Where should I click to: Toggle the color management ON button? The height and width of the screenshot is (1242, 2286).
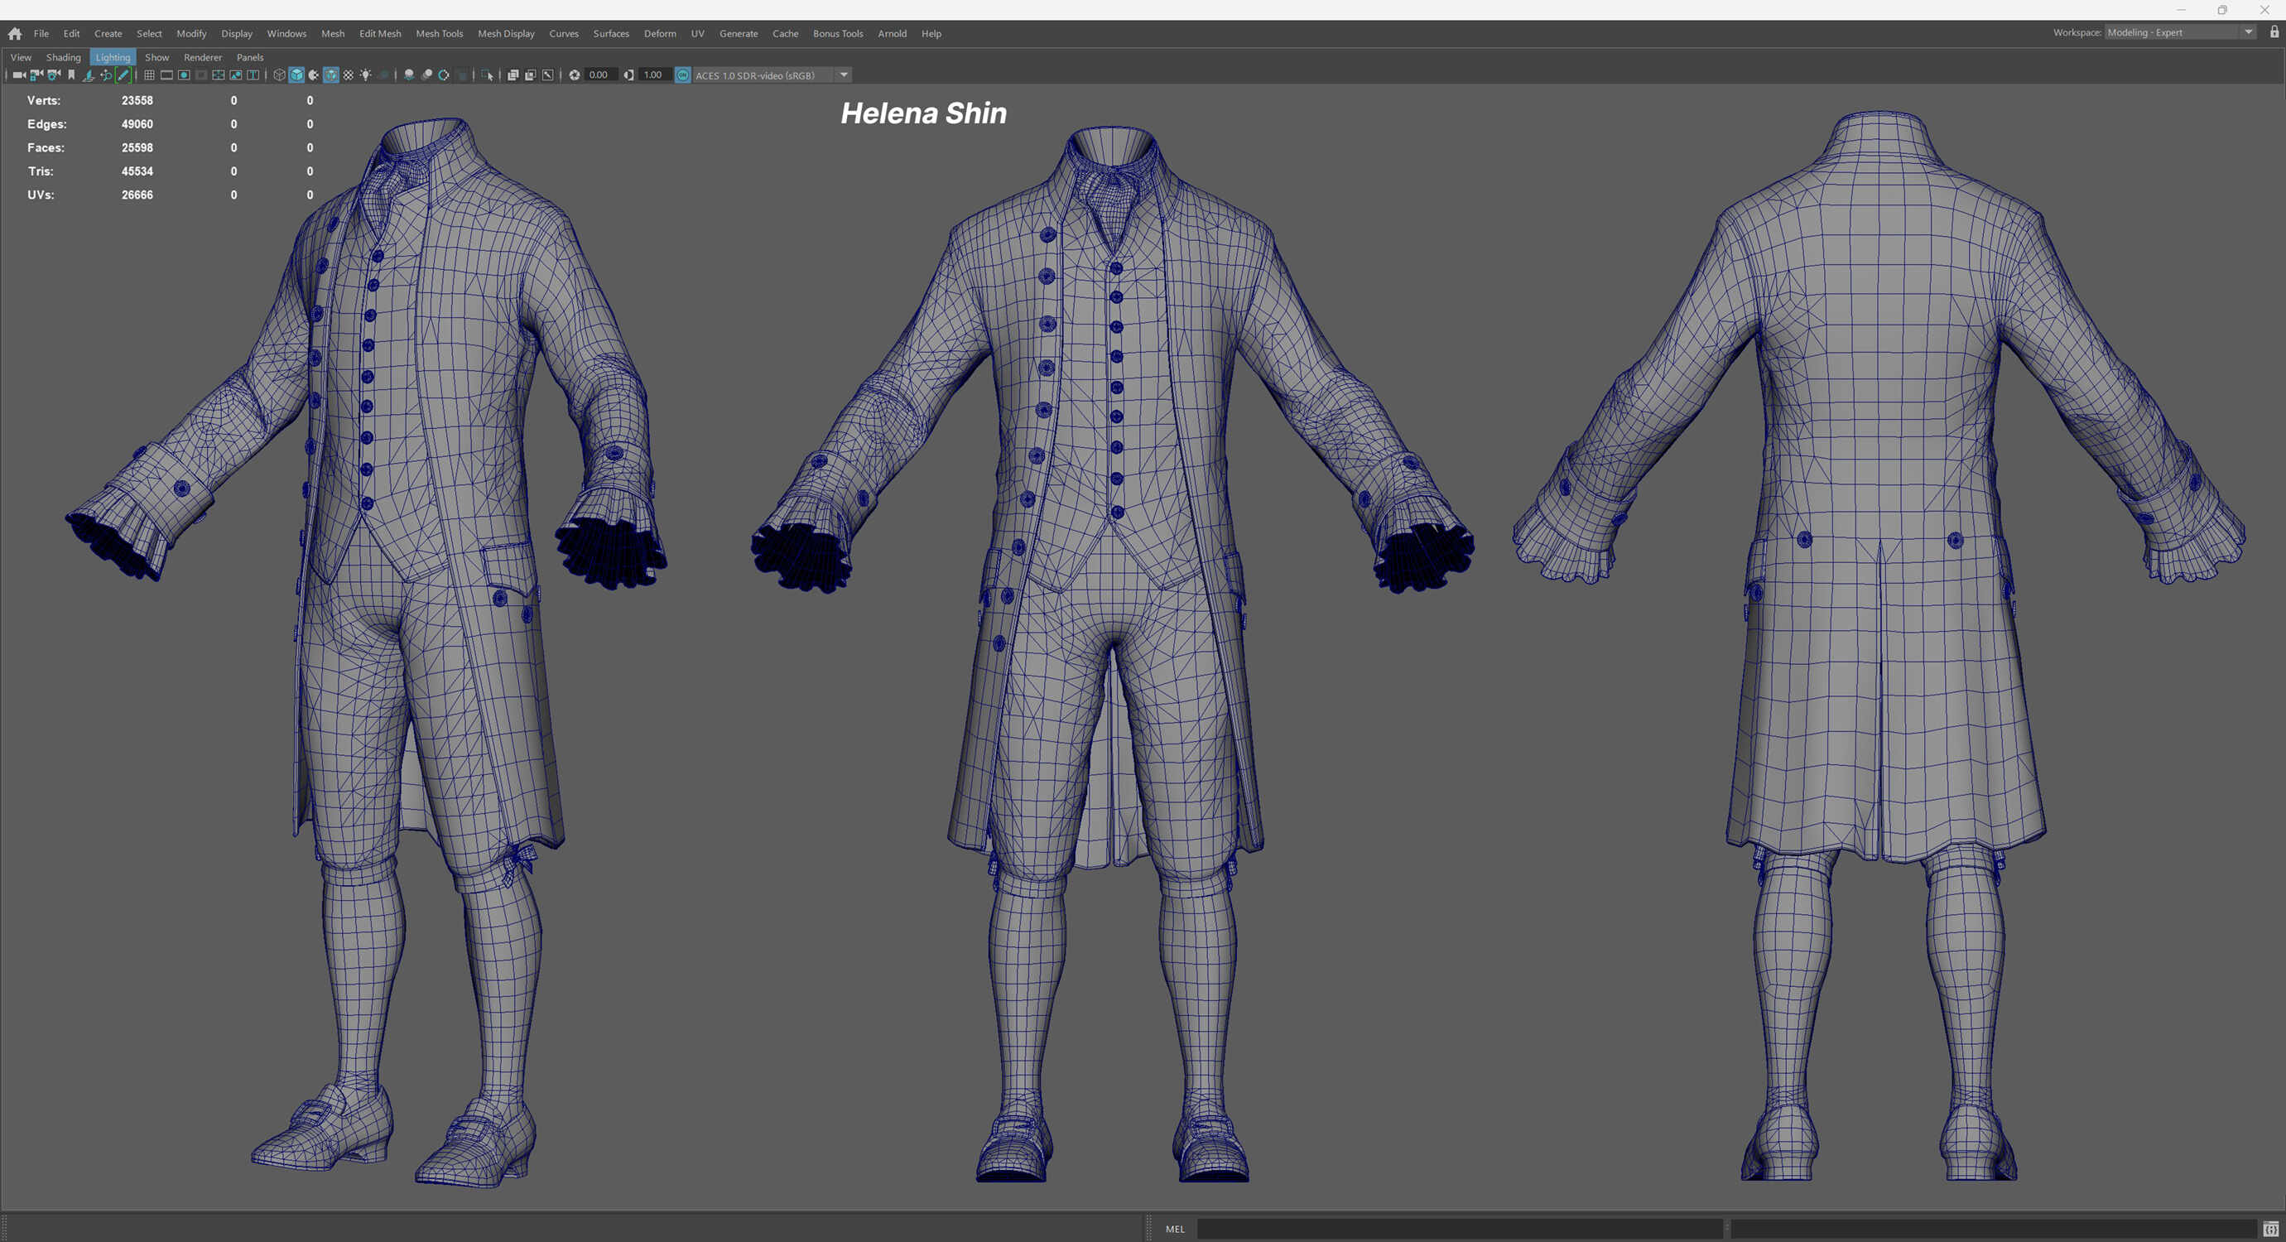[682, 75]
